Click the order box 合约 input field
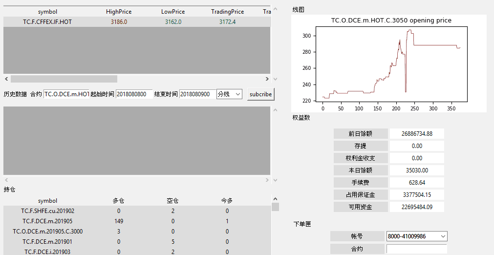 (x=416, y=249)
